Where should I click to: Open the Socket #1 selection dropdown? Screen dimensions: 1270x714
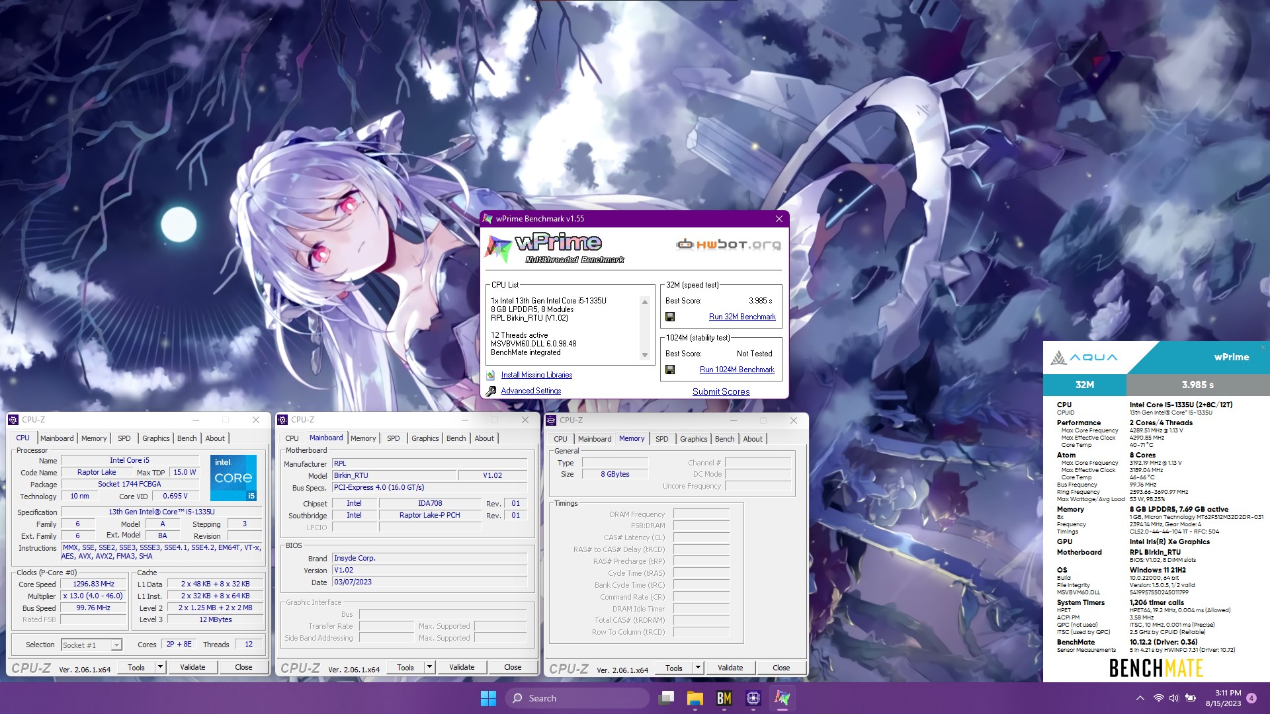pyautogui.click(x=91, y=645)
